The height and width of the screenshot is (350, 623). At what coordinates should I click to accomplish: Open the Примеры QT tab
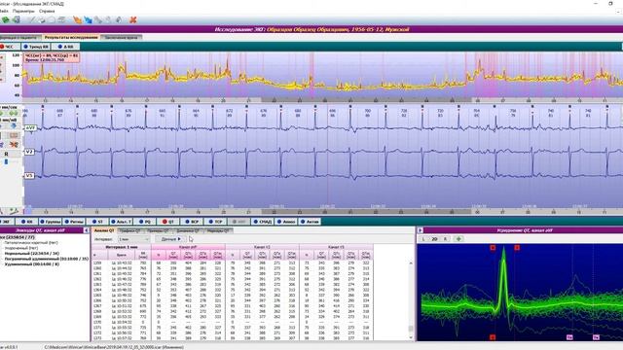click(158, 230)
